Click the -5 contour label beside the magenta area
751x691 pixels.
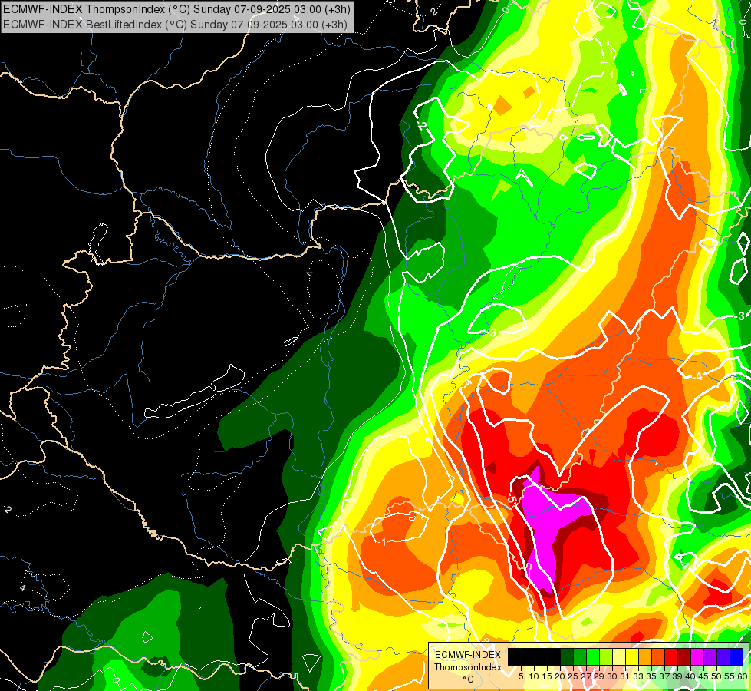tap(511, 499)
